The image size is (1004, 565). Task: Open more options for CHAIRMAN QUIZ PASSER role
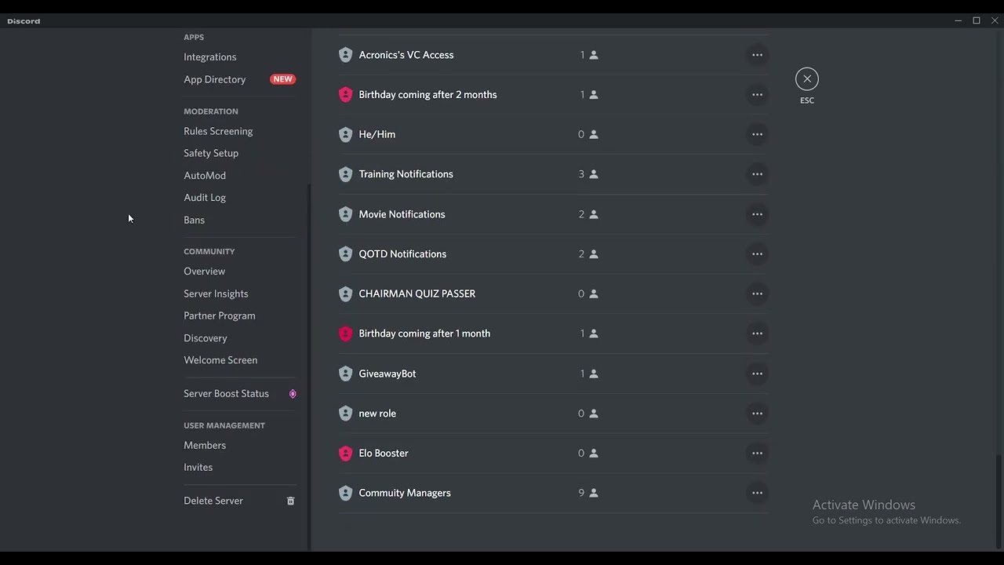pyautogui.click(x=757, y=293)
